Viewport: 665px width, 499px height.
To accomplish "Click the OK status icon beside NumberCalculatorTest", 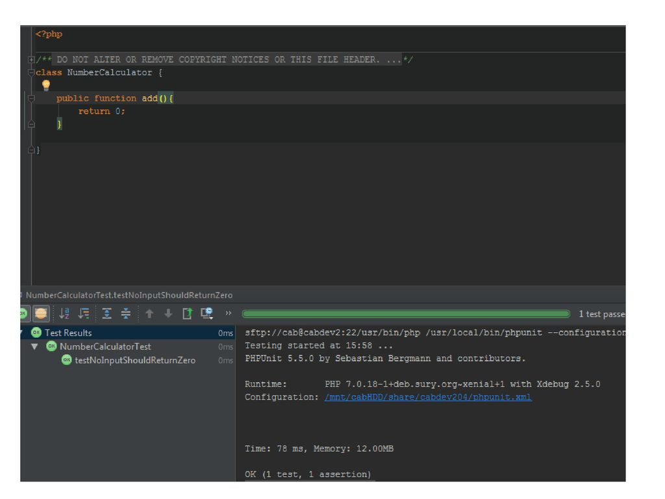I will point(51,346).
